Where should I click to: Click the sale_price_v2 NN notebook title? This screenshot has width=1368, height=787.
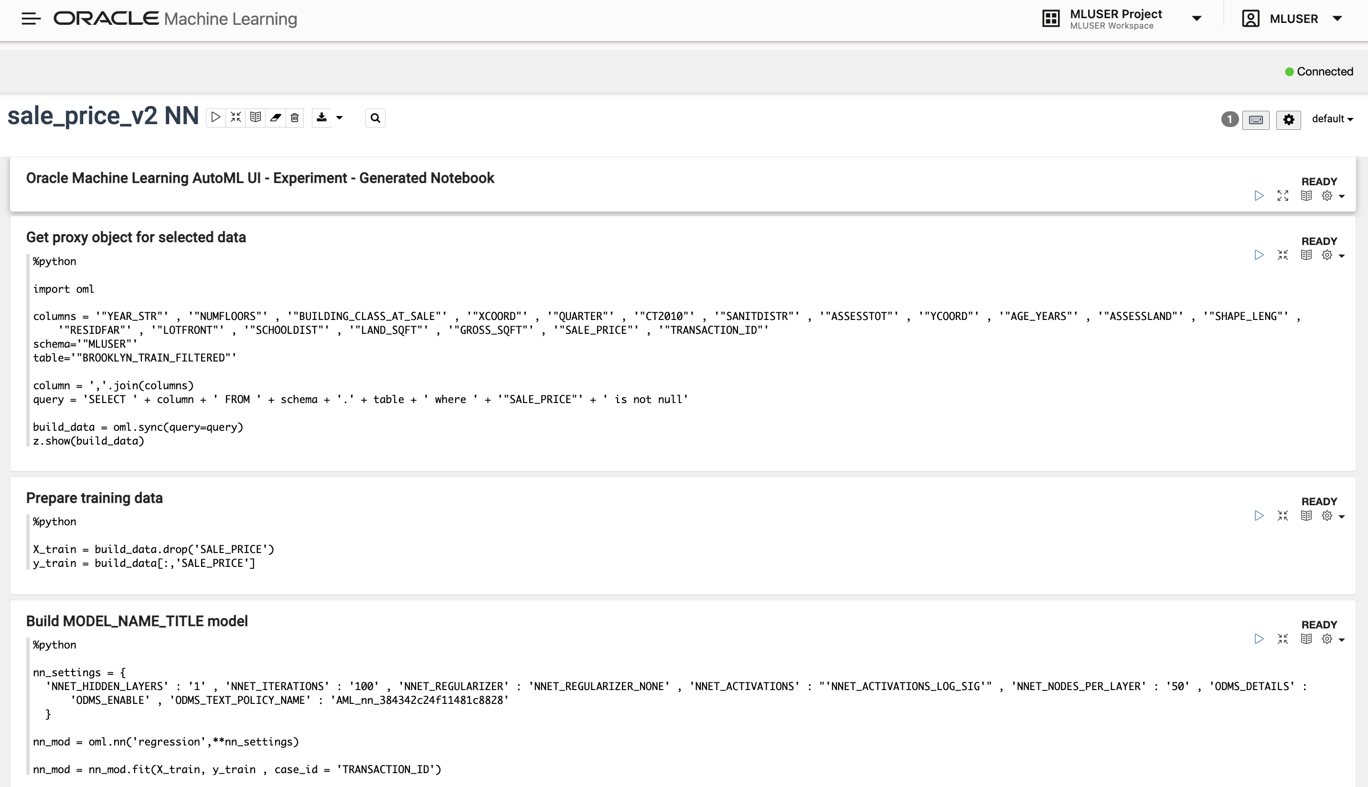[x=103, y=116]
